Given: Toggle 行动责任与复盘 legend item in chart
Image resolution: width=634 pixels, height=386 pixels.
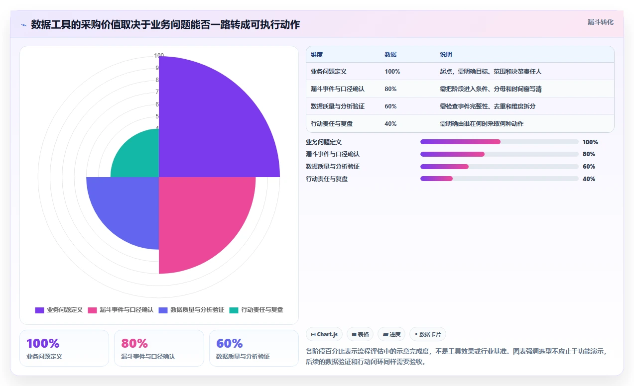Looking at the screenshot, I should tap(256, 310).
